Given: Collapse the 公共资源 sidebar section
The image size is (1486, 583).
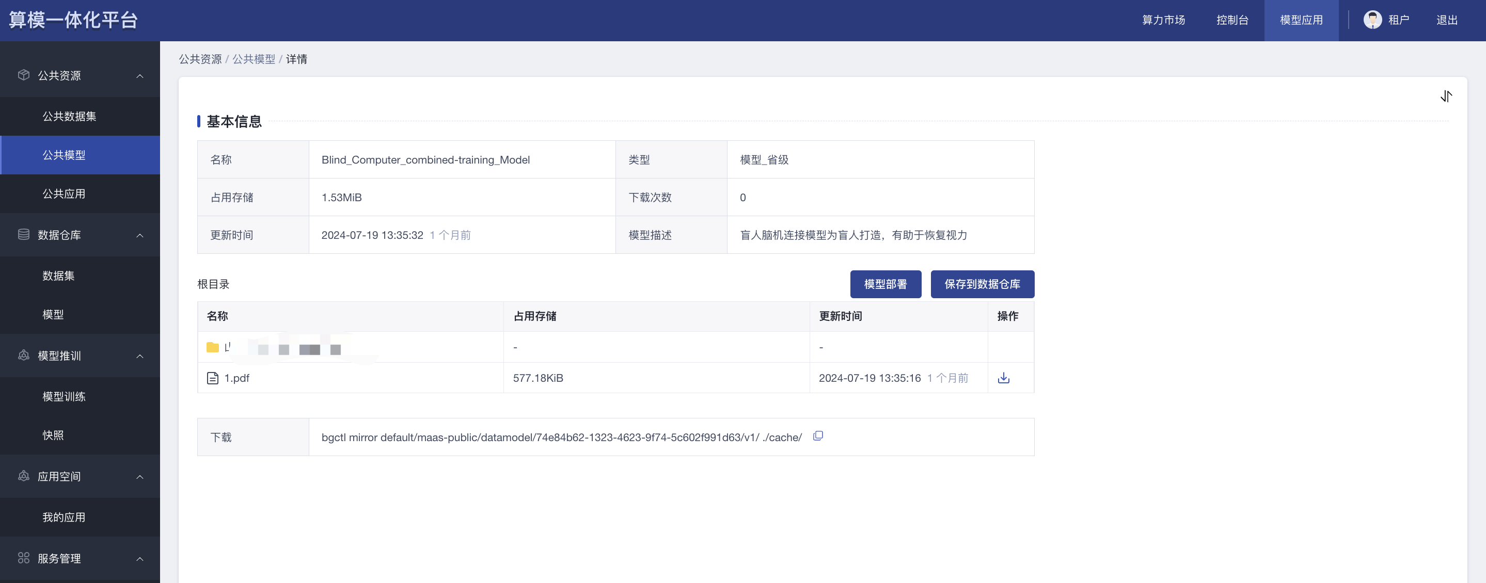Looking at the screenshot, I should (139, 75).
